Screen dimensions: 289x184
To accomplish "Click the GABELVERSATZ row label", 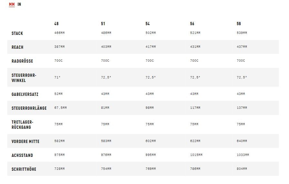I will click(x=25, y=94).
